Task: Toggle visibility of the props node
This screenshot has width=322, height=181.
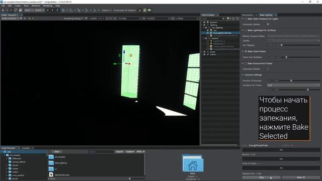Action: tap(204, 52)
